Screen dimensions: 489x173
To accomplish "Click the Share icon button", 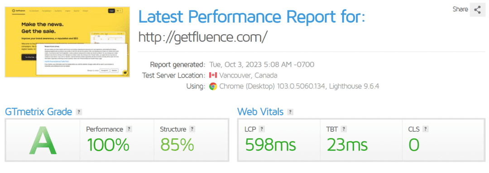I will coord(478,9).
